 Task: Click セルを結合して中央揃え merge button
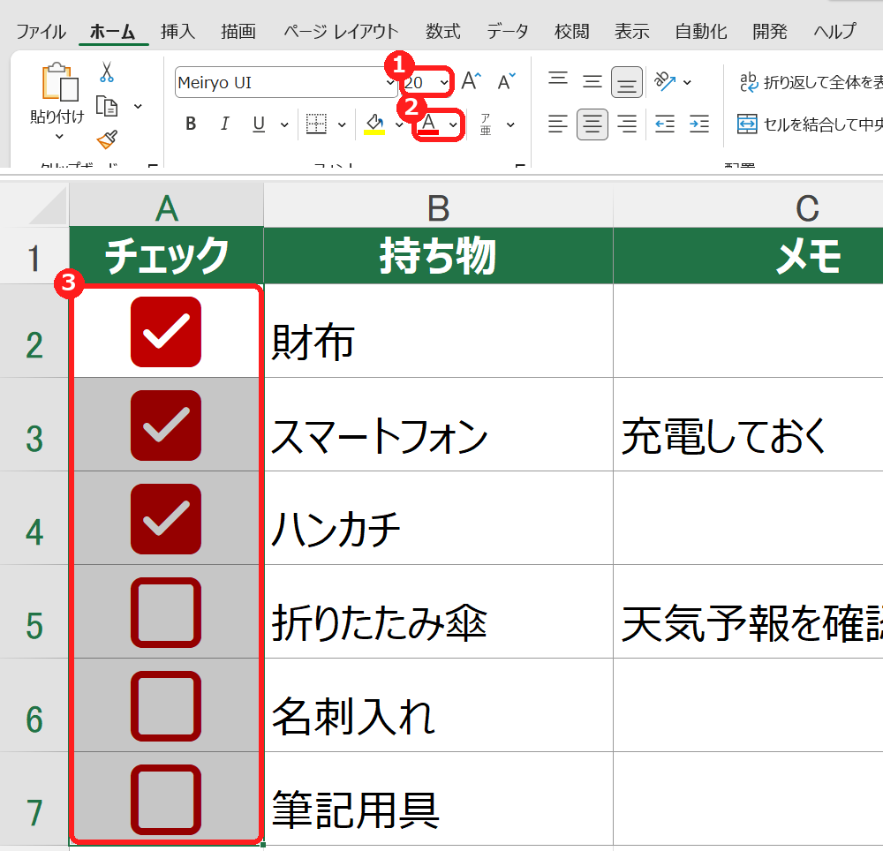coord(810,124)
